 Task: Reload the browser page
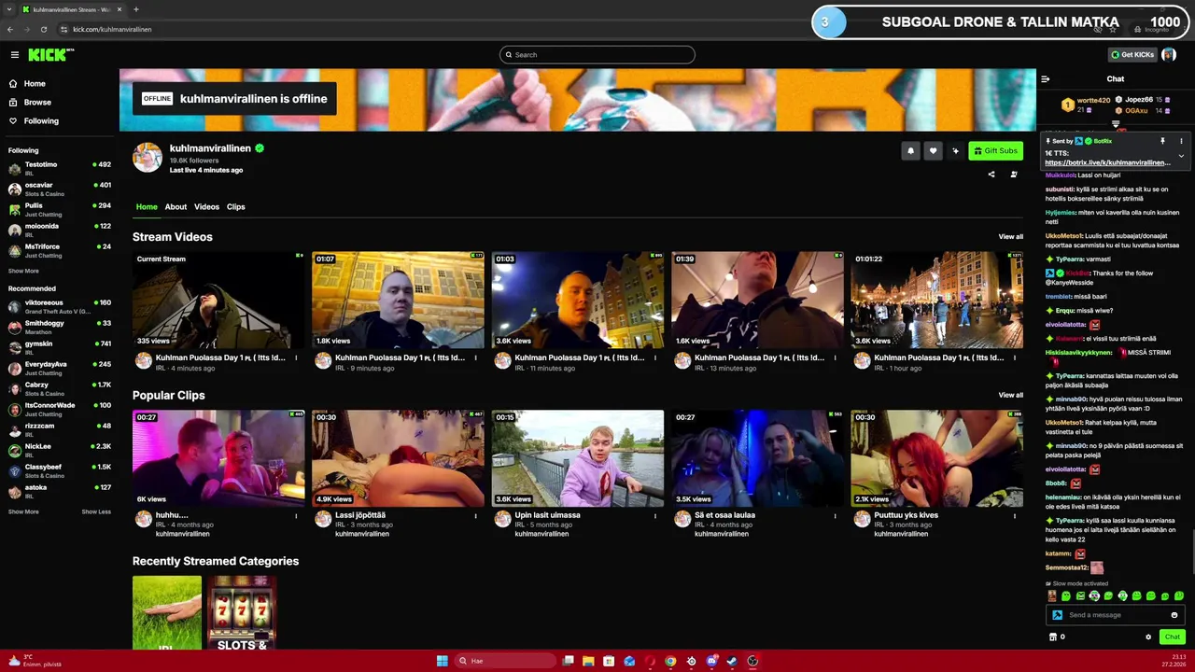tap(43, 29)
